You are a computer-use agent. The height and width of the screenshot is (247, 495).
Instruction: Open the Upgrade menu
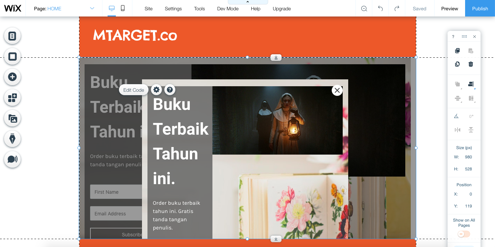(282, 9)
